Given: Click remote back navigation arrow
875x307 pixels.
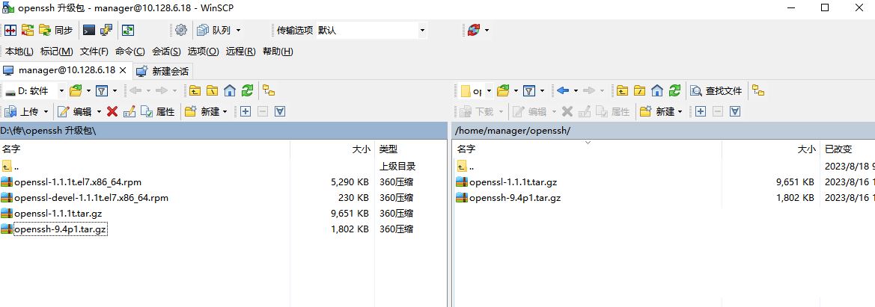Looking at the screenshot, I should (563, 90).
